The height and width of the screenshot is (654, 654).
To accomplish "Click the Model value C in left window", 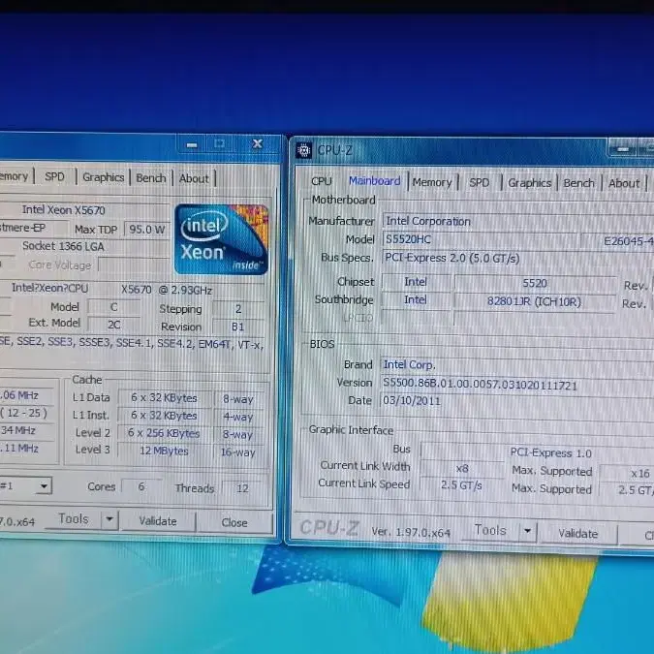I will click(x=114, y=307).
